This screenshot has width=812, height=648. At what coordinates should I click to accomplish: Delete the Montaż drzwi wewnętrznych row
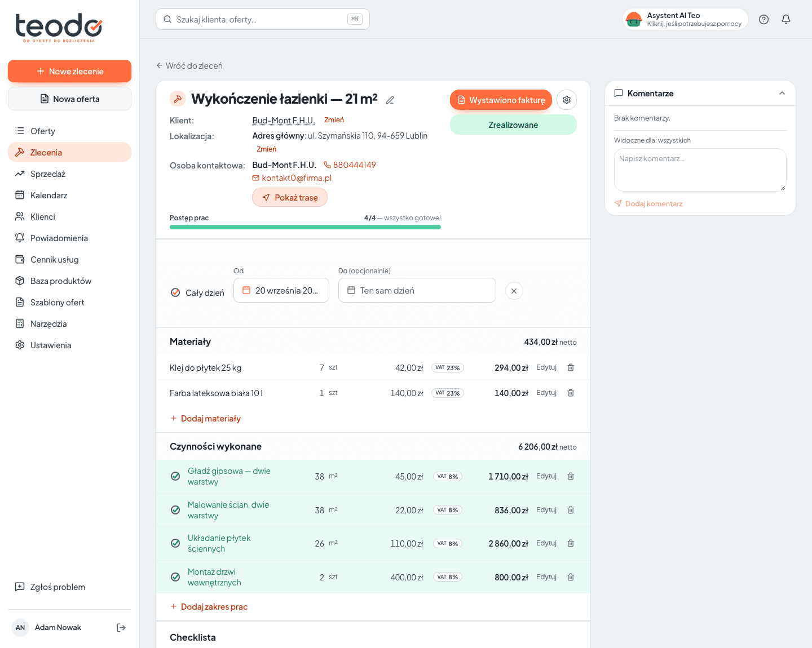(x=571, y=577)
